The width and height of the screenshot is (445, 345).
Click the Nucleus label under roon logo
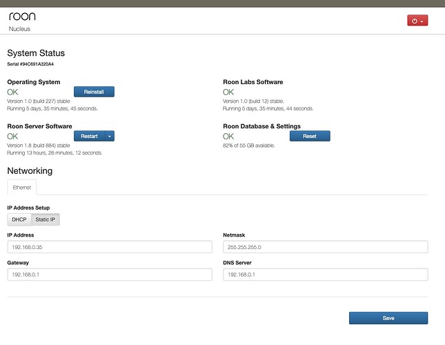[19, 29]
